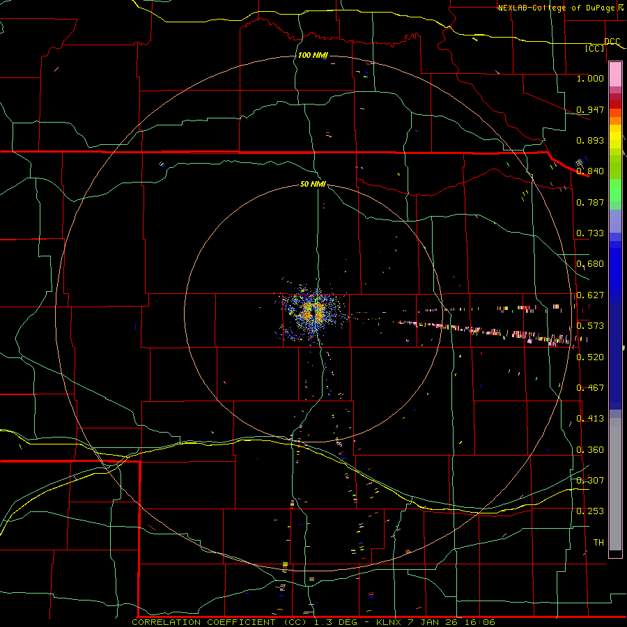The height and width of the screenshot is (627, 627).
Task: Click the 0.627 legend value
Action: [590, 295]
